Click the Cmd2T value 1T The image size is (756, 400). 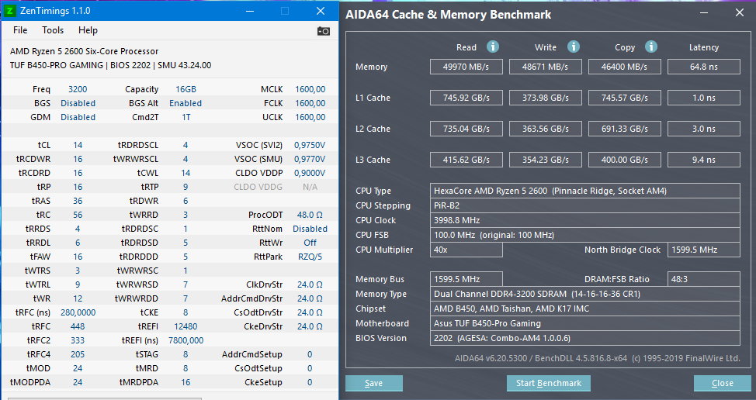[186, 117]
